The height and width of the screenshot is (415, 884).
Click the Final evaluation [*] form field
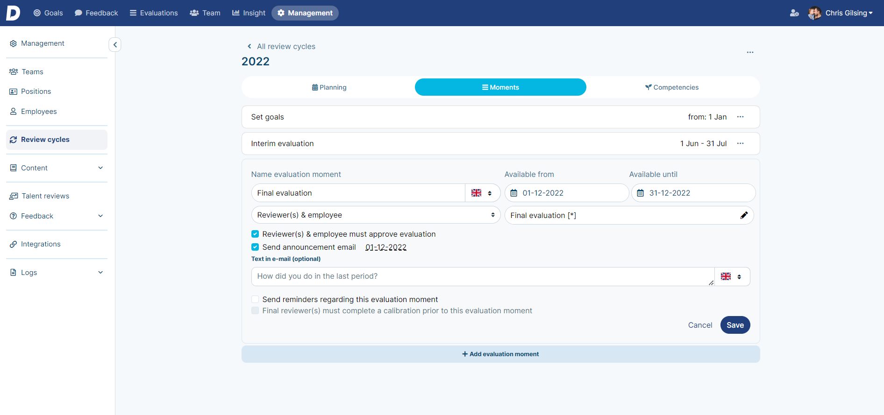(629, 215)
